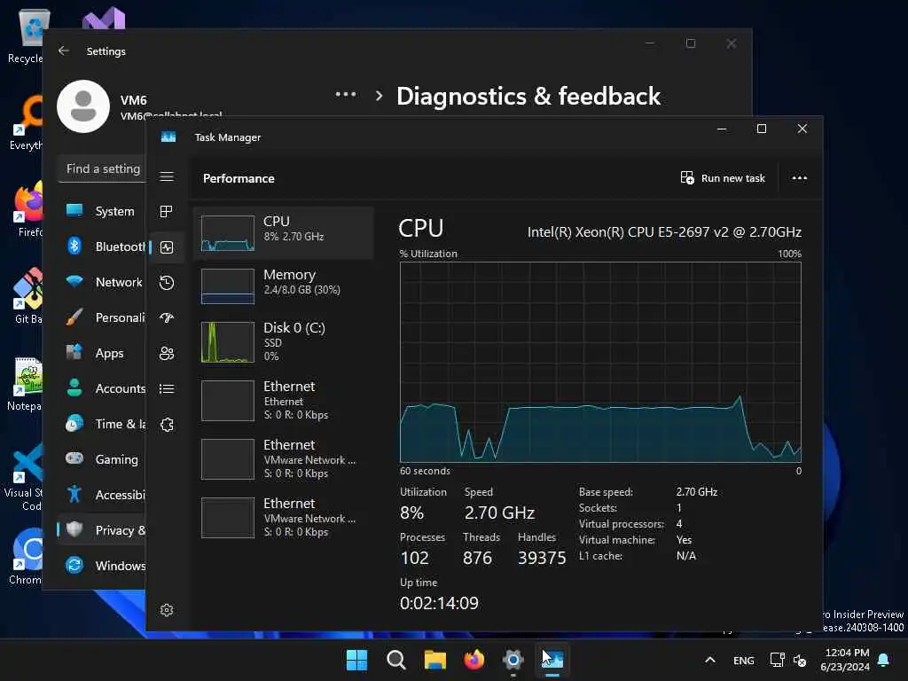
Task: Open Startup apps page in Task Manager
Action: (x=167, y=318)
